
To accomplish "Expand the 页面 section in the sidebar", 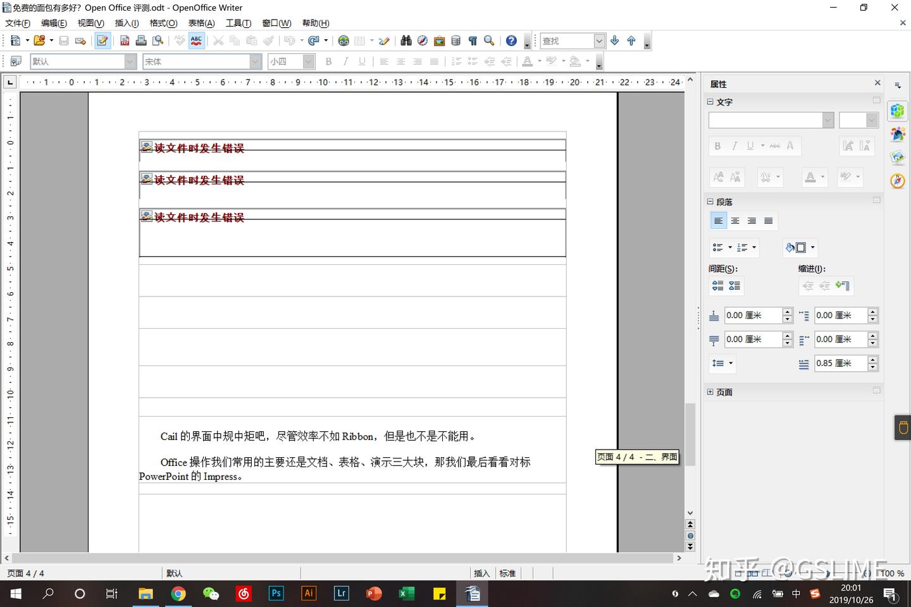I will coord(710,392).
